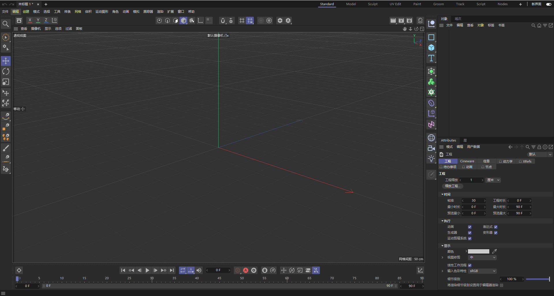Toggle loop playback mode icon
This screenshot has width=554, height=296.
point(183,270)
